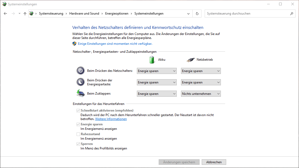Click the moon sleep button icon
The image size is (299, 168).
tap(81, 82)
